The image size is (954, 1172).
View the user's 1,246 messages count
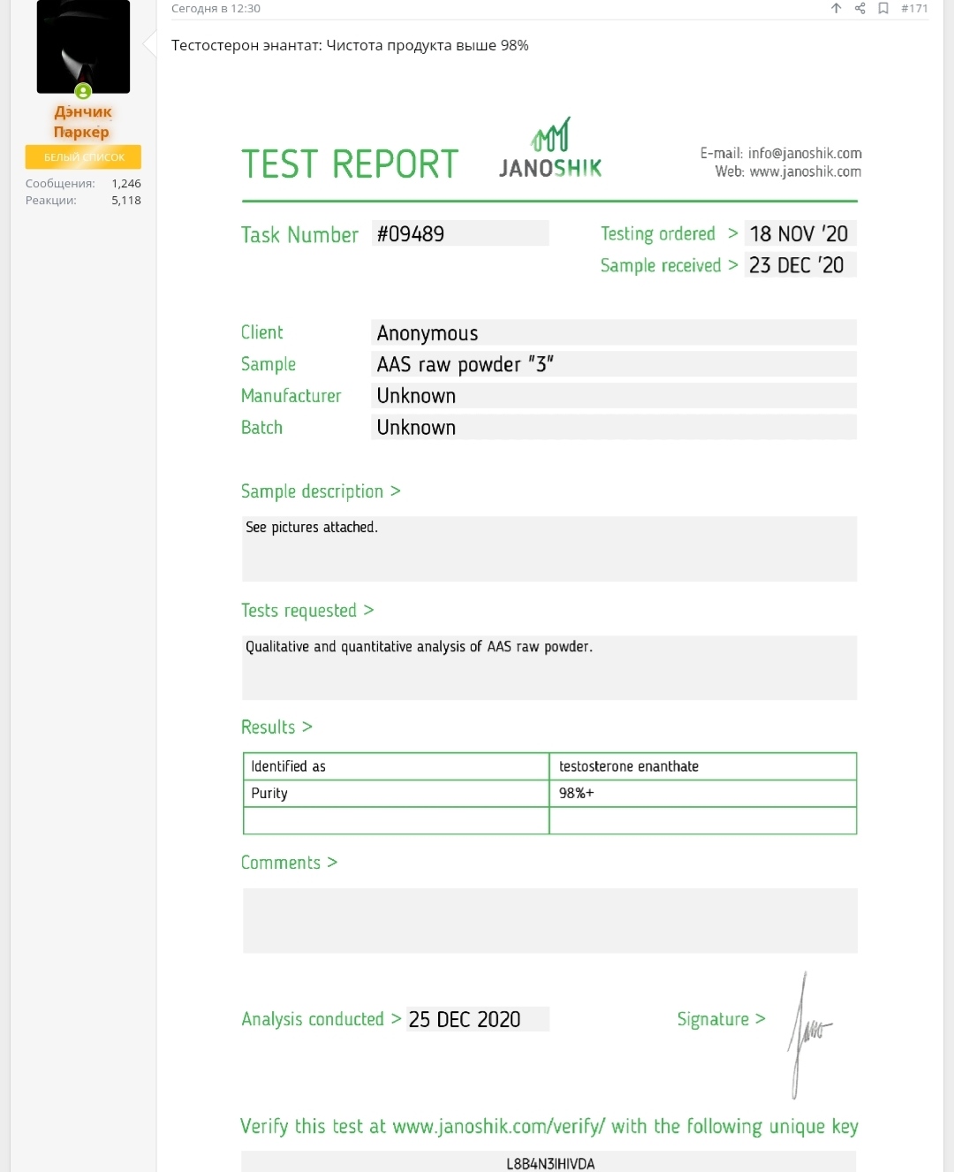tap(126, 183)
